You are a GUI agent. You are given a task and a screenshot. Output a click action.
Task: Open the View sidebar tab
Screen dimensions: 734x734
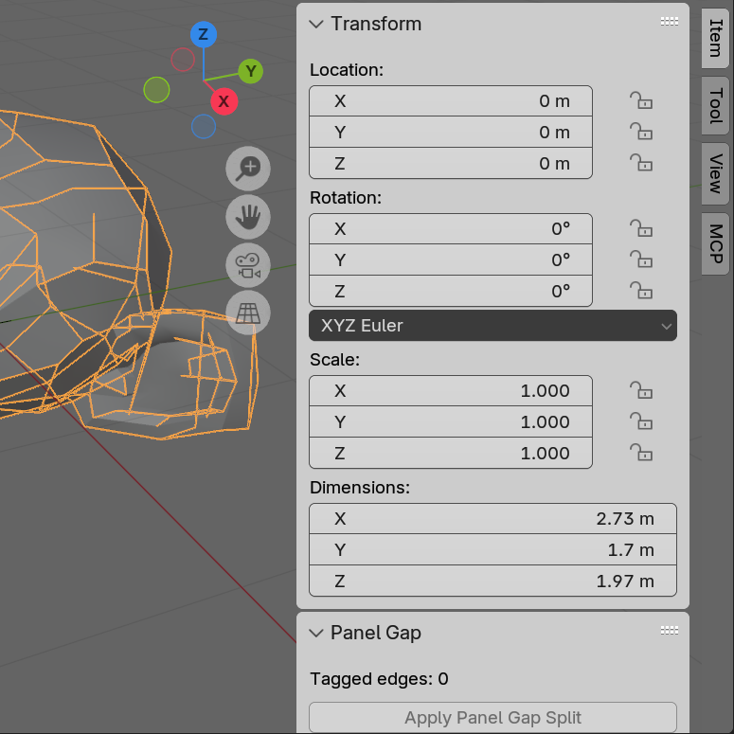pos(715,173)
